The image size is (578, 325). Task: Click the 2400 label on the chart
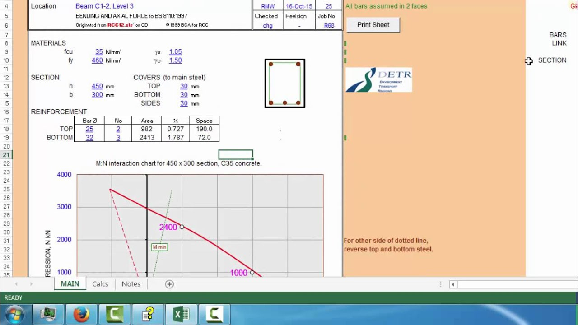click(x=168, y=227)
